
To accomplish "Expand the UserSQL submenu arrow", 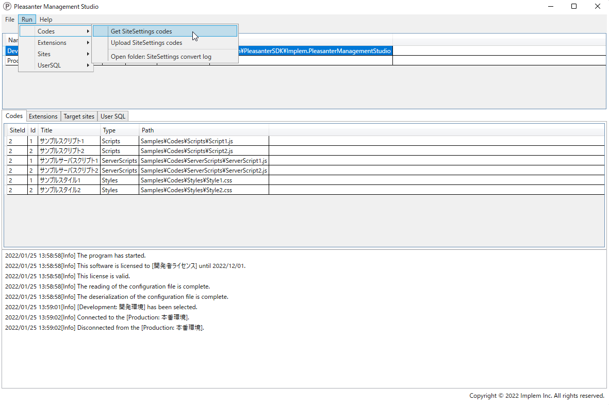I will tap(88, 65).
